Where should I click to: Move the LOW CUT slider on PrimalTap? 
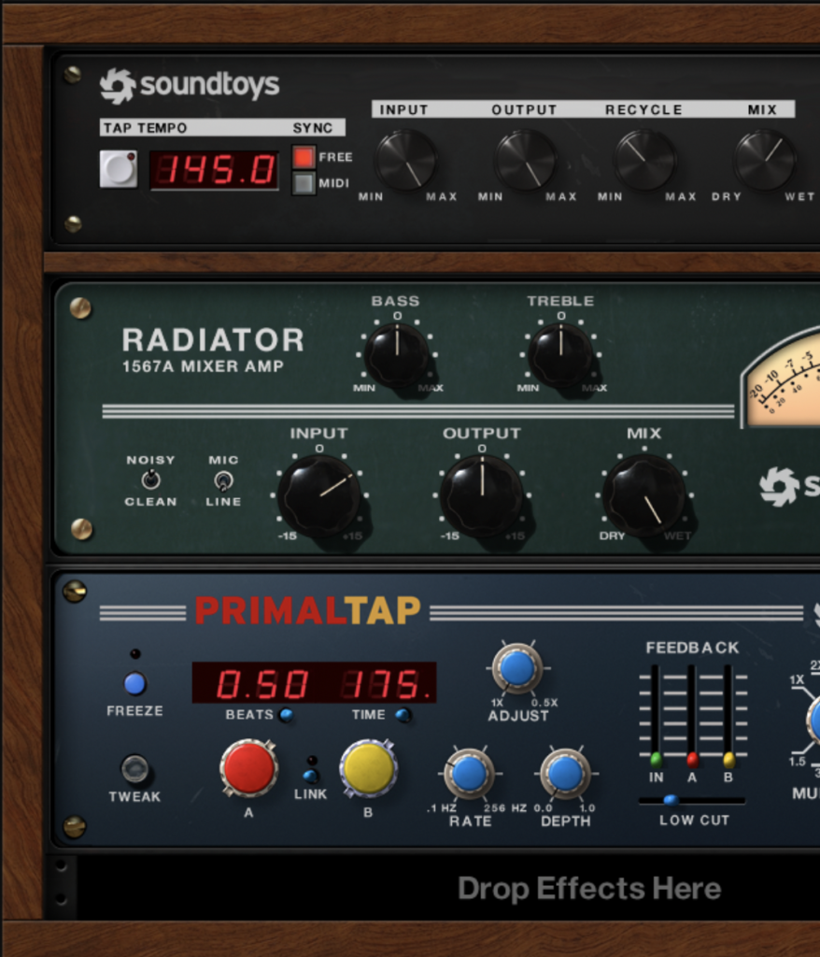669,798
